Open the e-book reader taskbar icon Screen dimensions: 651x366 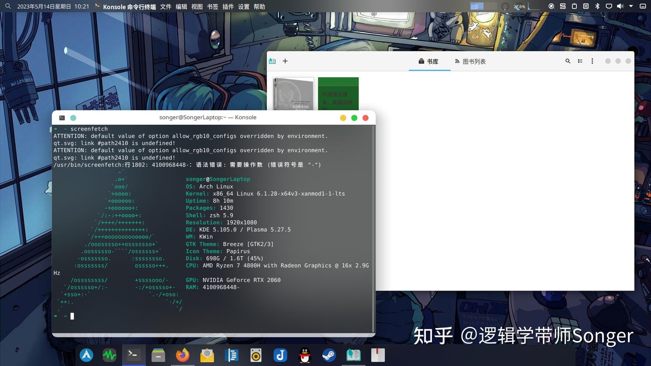coord(353,355)
